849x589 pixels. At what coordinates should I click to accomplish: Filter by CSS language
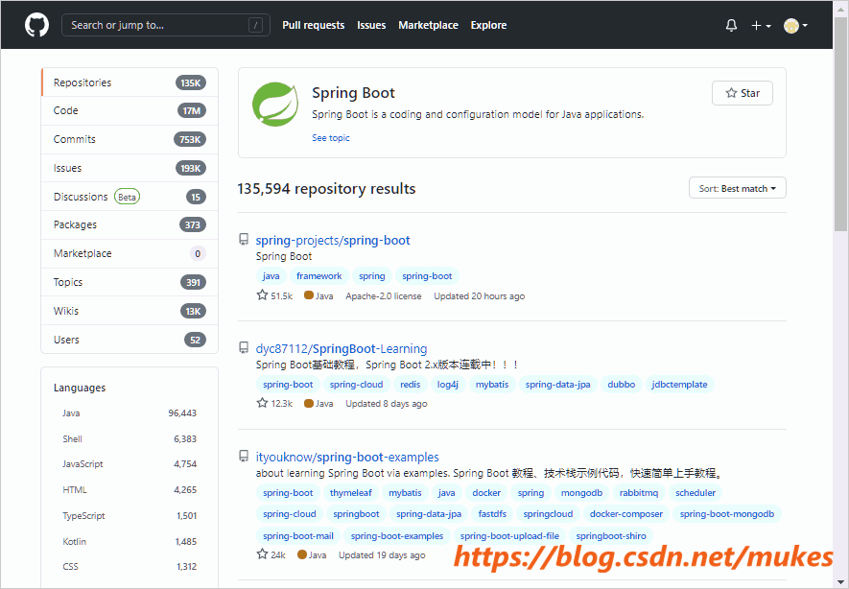coord(130,567)
